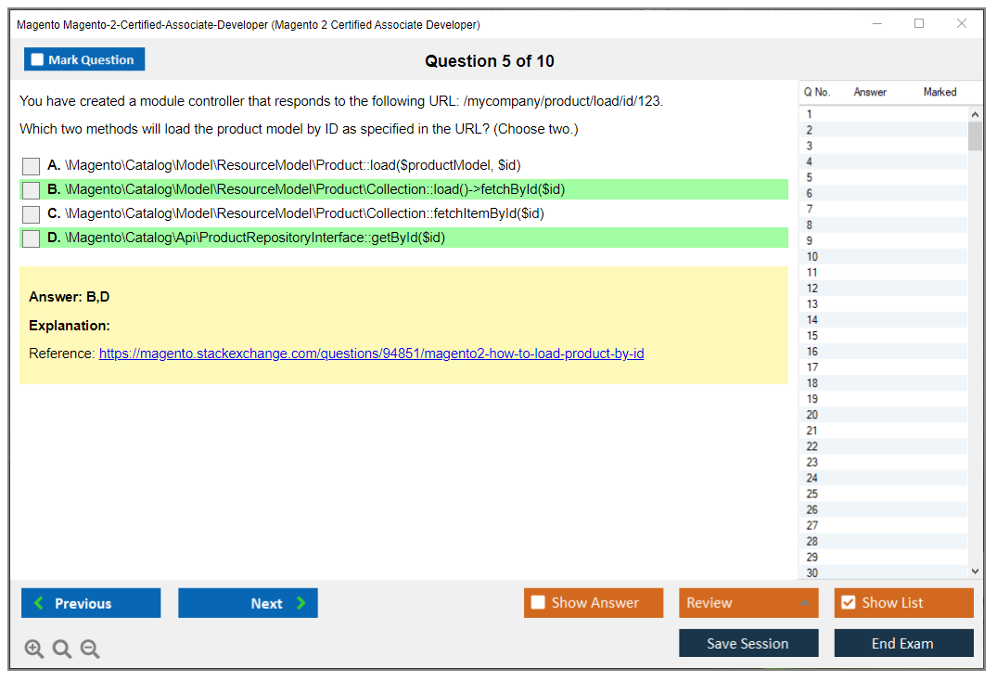Click the zoom reset magnifier icon

[x=62, y=650]
